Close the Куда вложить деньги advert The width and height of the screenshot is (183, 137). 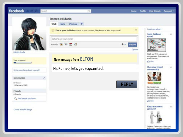coord(171,107)
